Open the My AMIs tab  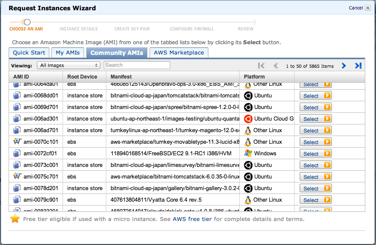pyautogui.click(x=68, y=52)
